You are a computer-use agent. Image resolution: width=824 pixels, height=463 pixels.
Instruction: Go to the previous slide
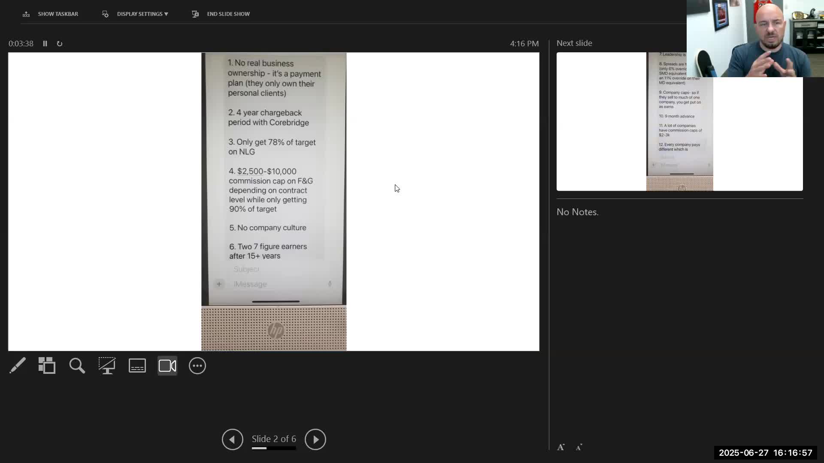[x=233, y=439]
